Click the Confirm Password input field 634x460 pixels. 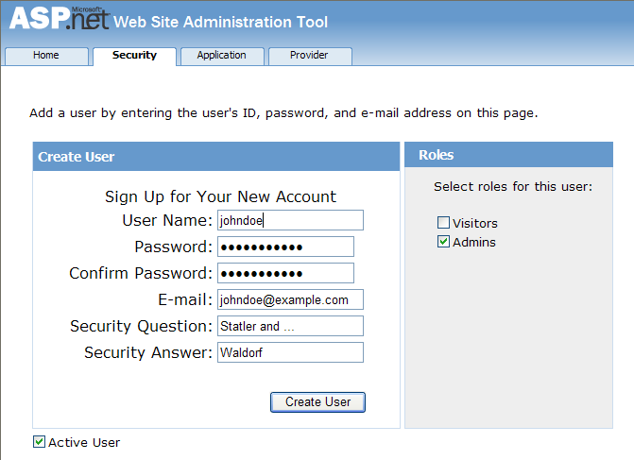(x=285, y=273)
